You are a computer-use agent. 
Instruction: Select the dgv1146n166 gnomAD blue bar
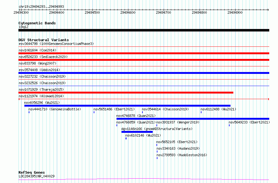point(137,132)
